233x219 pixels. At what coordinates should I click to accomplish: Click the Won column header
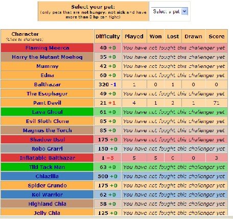point(156,36)
